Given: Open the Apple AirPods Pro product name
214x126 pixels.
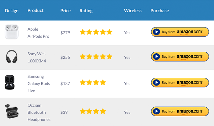Looking at the screenshot, I should [x=38, y=33].
